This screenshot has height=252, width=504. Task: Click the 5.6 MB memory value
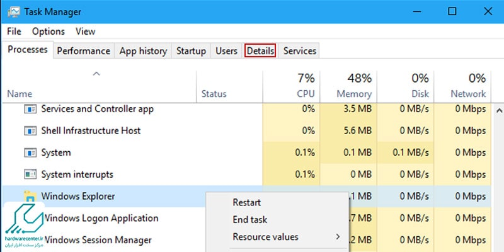[x=357, y=131]
